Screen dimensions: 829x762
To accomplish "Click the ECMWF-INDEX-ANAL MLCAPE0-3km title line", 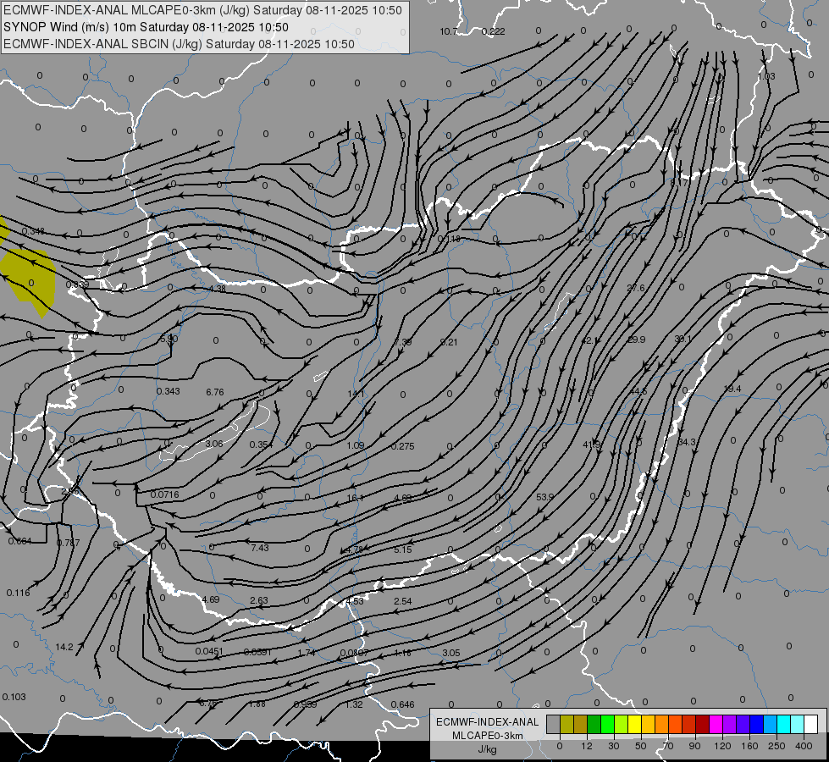I will 202,10.
